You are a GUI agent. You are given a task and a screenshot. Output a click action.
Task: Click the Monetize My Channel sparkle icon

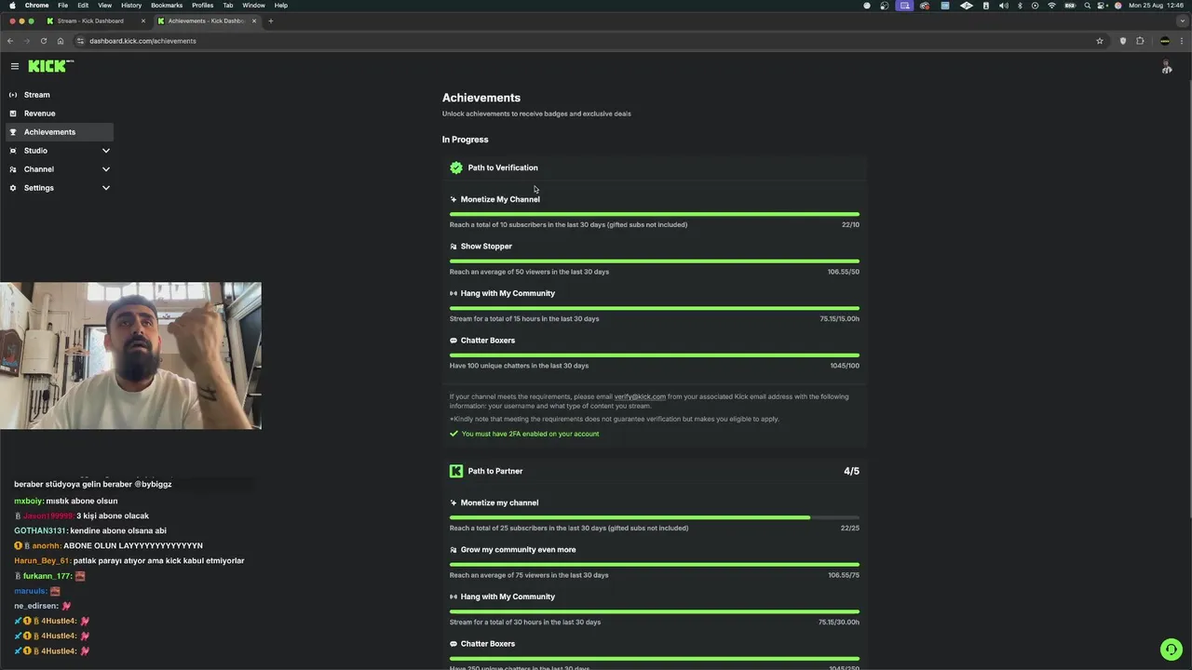pyautogui.click(x=454, y=199)
